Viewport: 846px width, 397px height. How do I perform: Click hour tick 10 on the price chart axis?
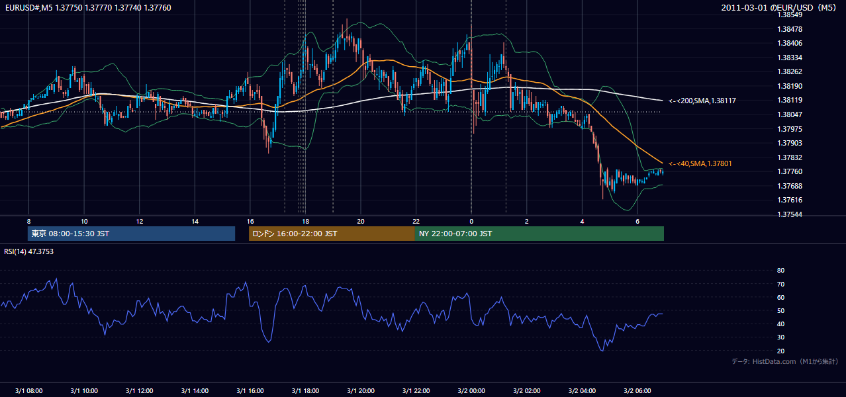click(x=84, y=221)
